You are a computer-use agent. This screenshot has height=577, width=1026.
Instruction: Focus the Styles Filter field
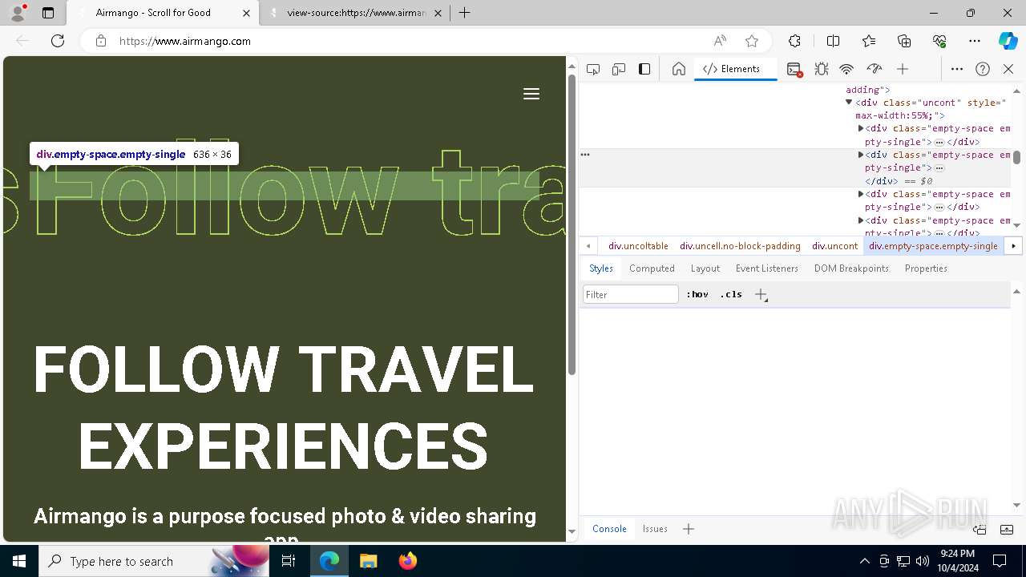(x=631, y=294)
